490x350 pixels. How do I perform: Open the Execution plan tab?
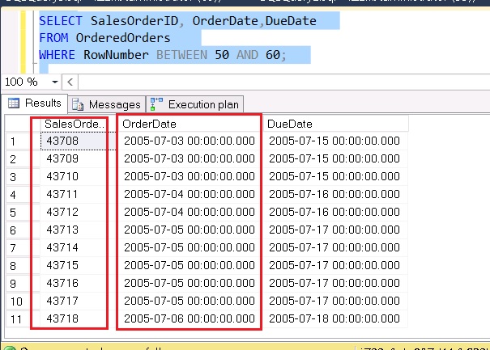coord(194,104)
